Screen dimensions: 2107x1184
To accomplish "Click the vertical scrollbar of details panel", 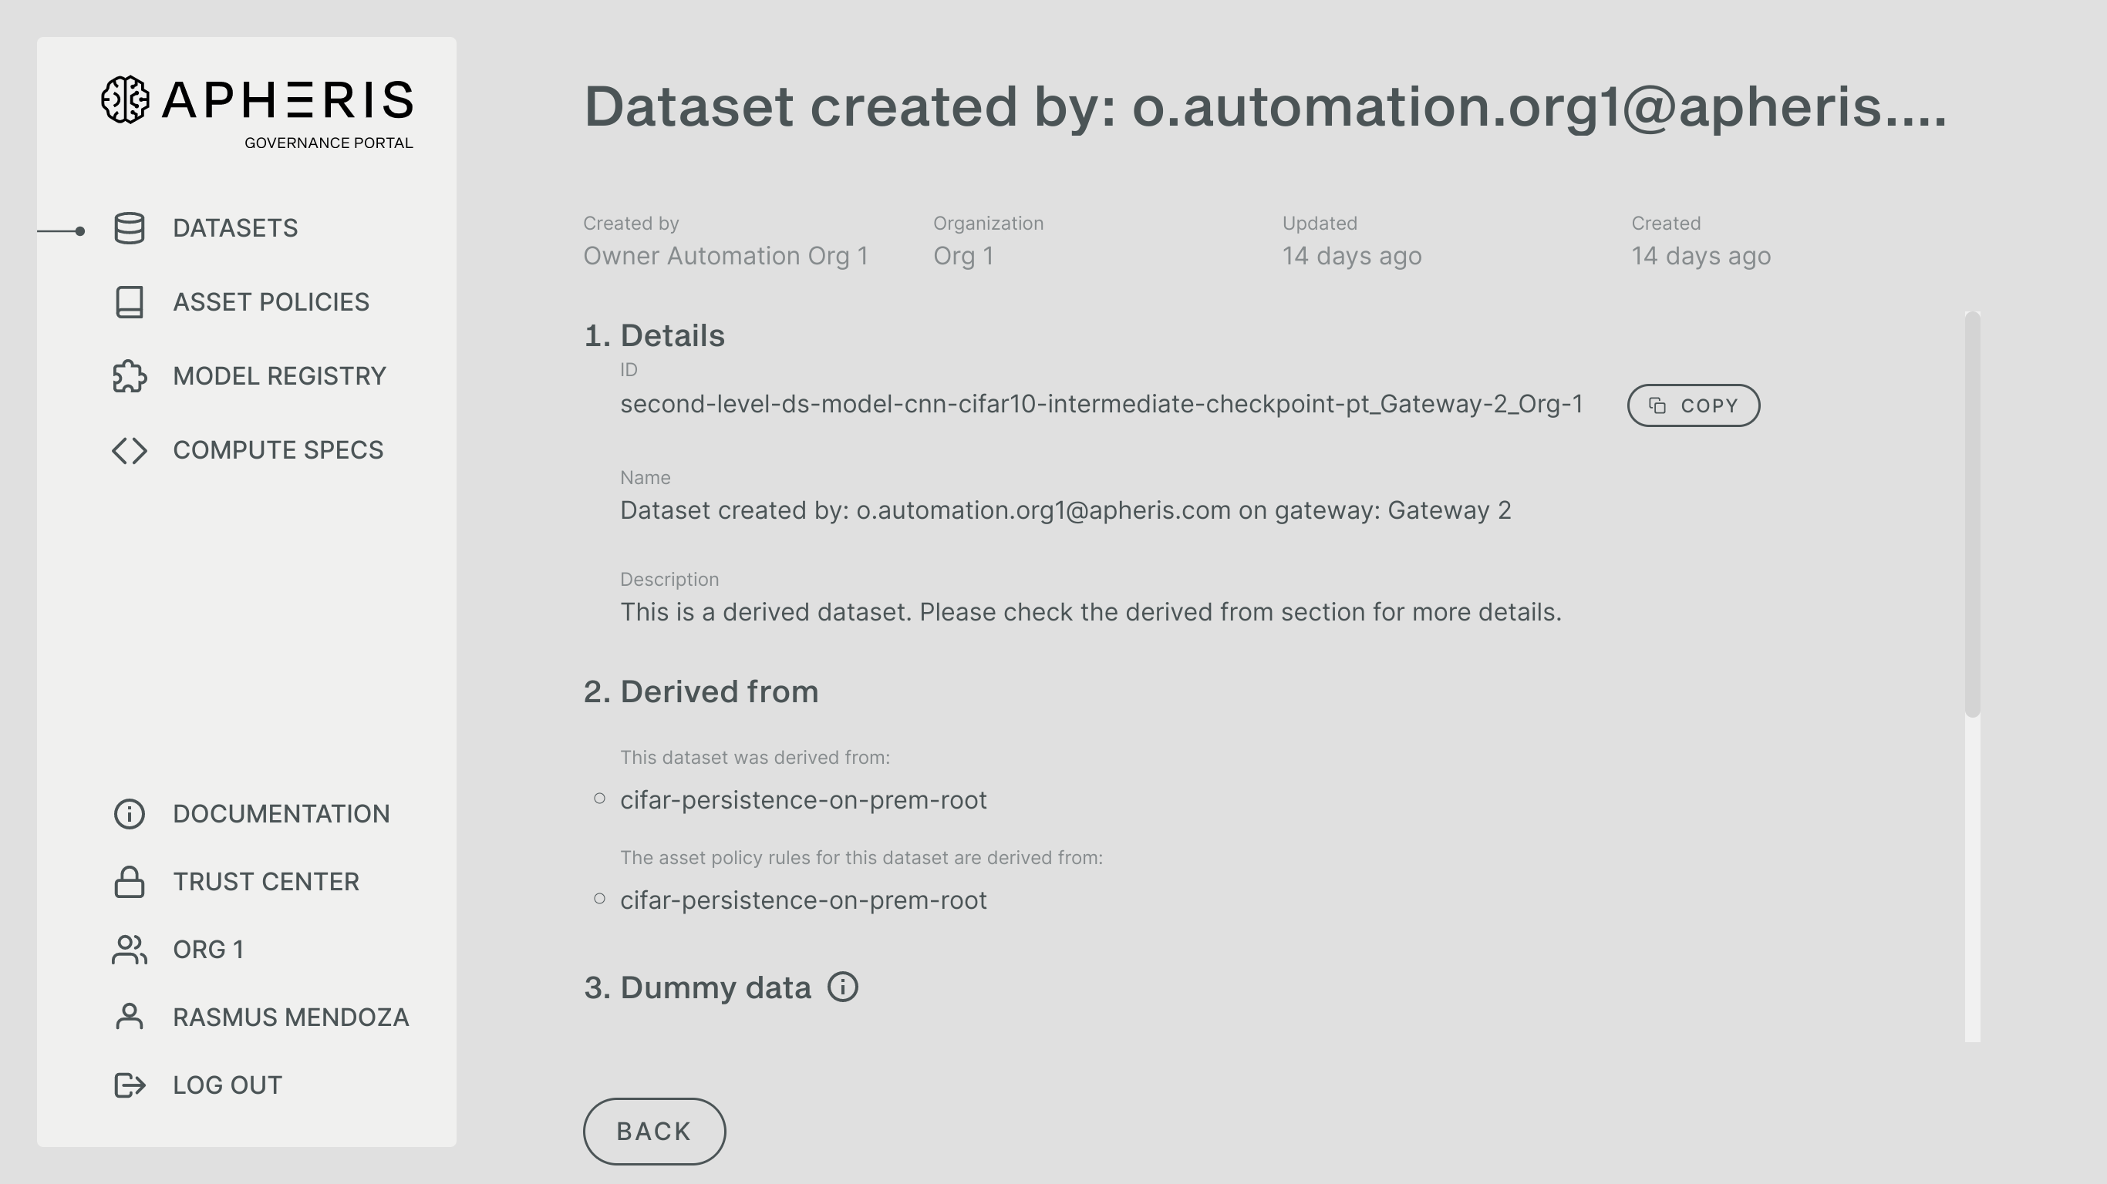I will tap(1972, 515).
